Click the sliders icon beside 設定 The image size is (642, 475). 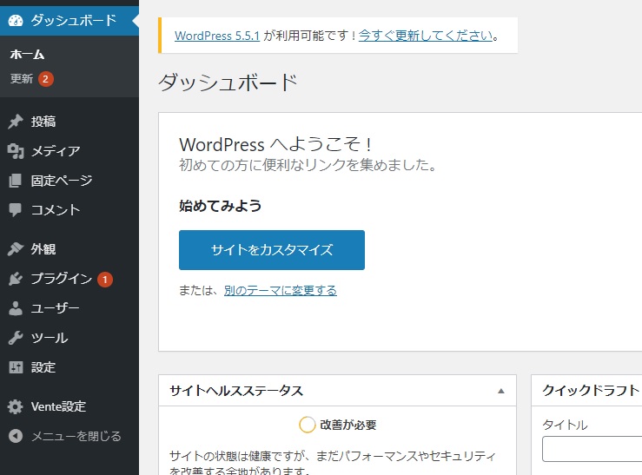click(16, 367)
